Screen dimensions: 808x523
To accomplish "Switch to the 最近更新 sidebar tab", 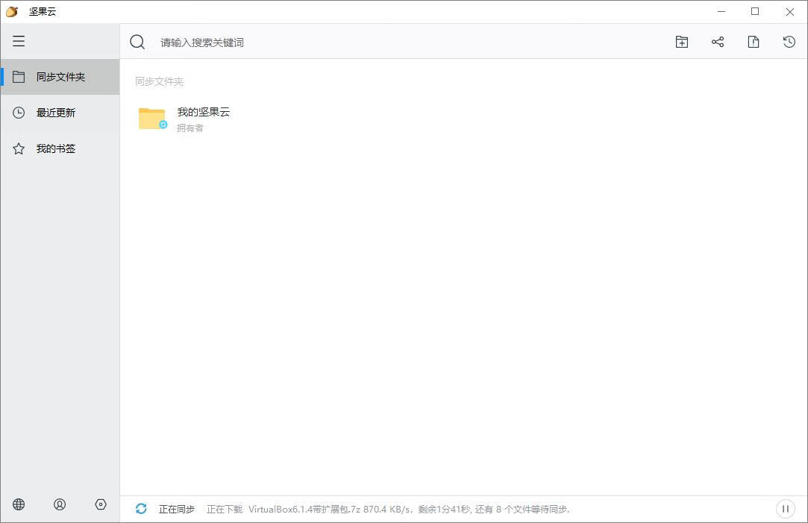I will (x=60, y=113).
